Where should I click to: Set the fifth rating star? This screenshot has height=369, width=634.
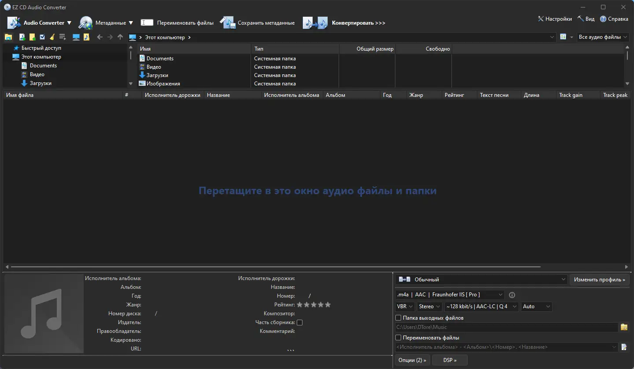point(328,304)
